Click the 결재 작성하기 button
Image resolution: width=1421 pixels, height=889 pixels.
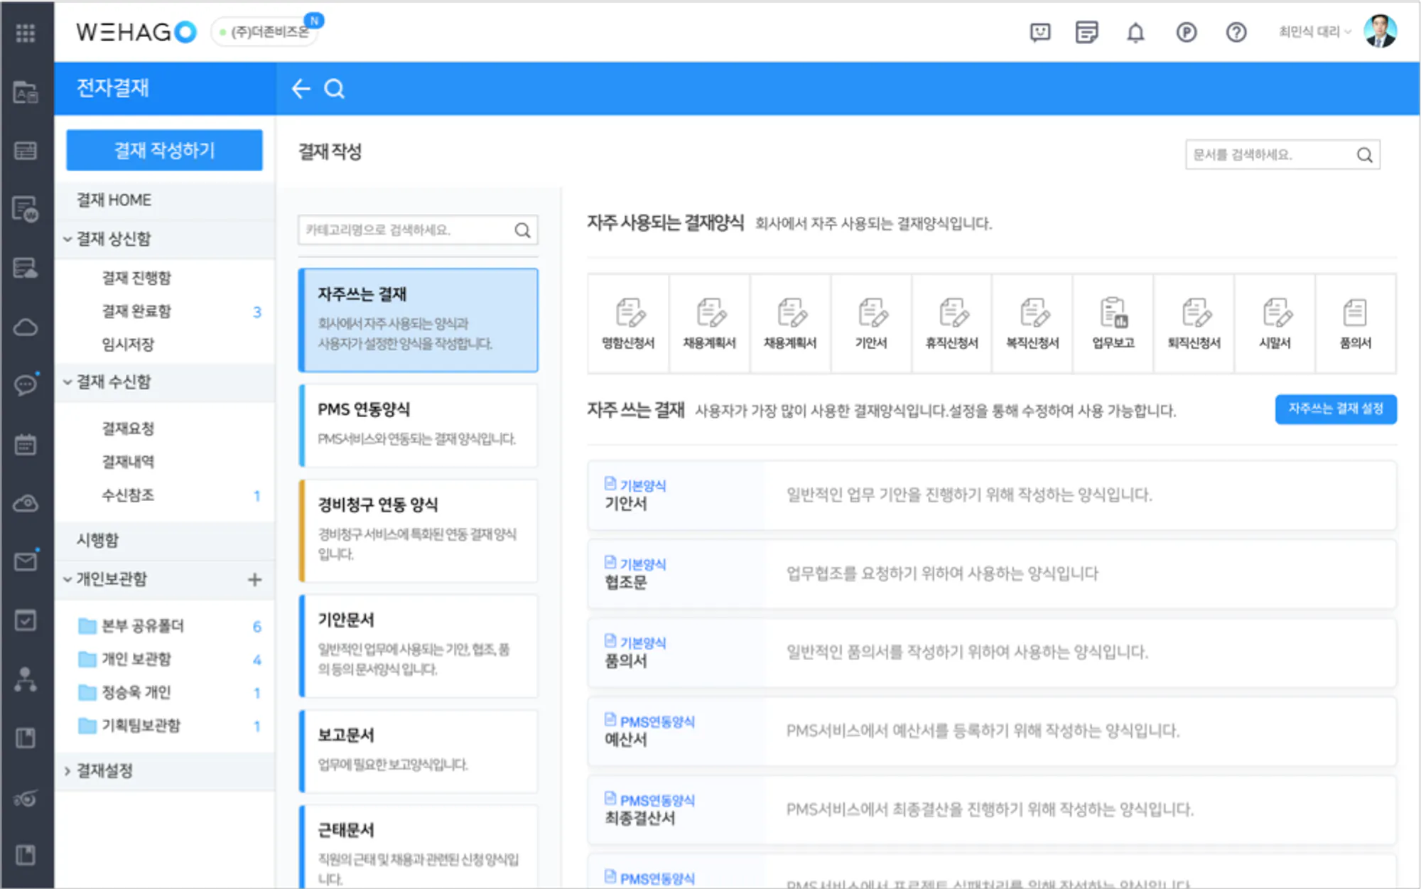164,150
